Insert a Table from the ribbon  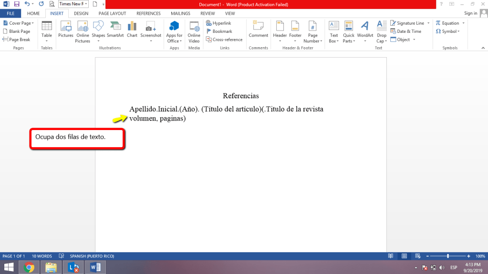(47, 31)
